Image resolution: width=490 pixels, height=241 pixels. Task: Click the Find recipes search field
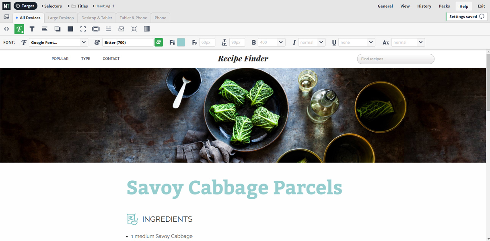coord(395,59)
